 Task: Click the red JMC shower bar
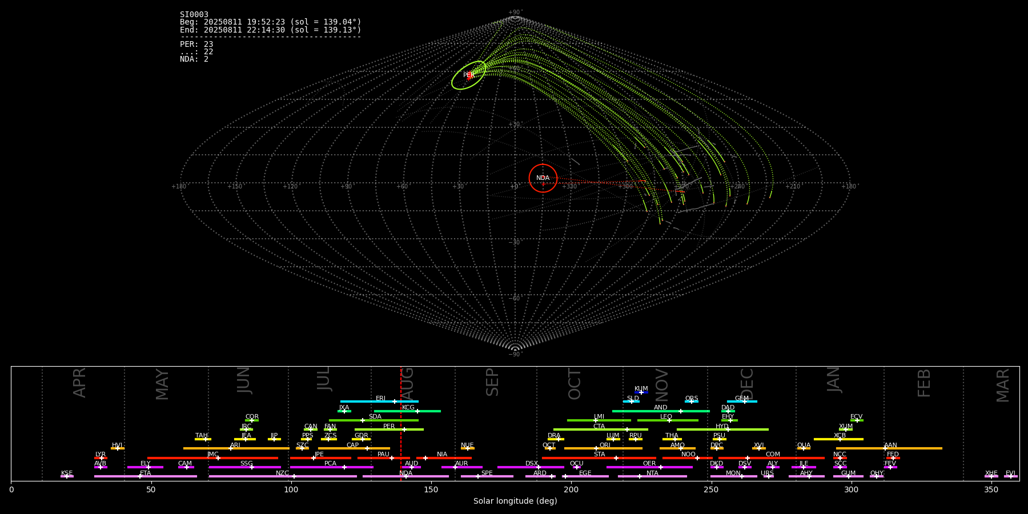pos(213,458)
